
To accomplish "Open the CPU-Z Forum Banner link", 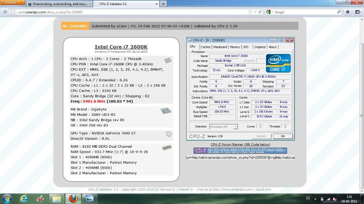I will 241,144.
